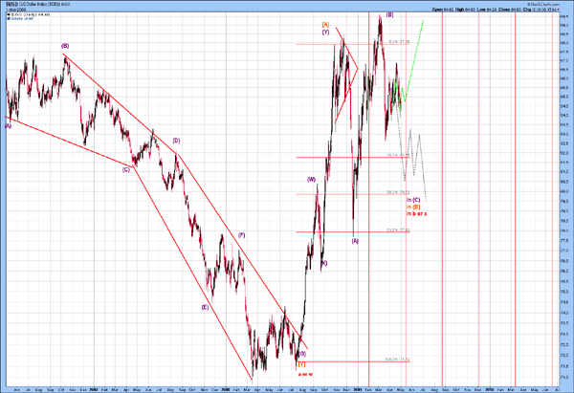The width and height of the screenshot is (574, 393).
Task: Click the orange '[A]' wave label
Action: 325,25
